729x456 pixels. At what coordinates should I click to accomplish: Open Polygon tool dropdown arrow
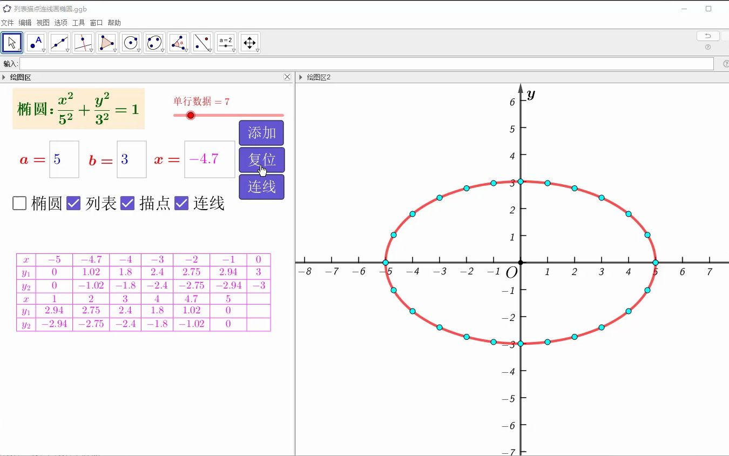pos(115,50)
